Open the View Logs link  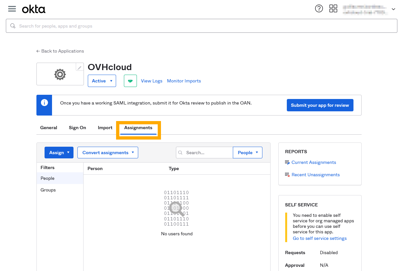tap(152, 81)
